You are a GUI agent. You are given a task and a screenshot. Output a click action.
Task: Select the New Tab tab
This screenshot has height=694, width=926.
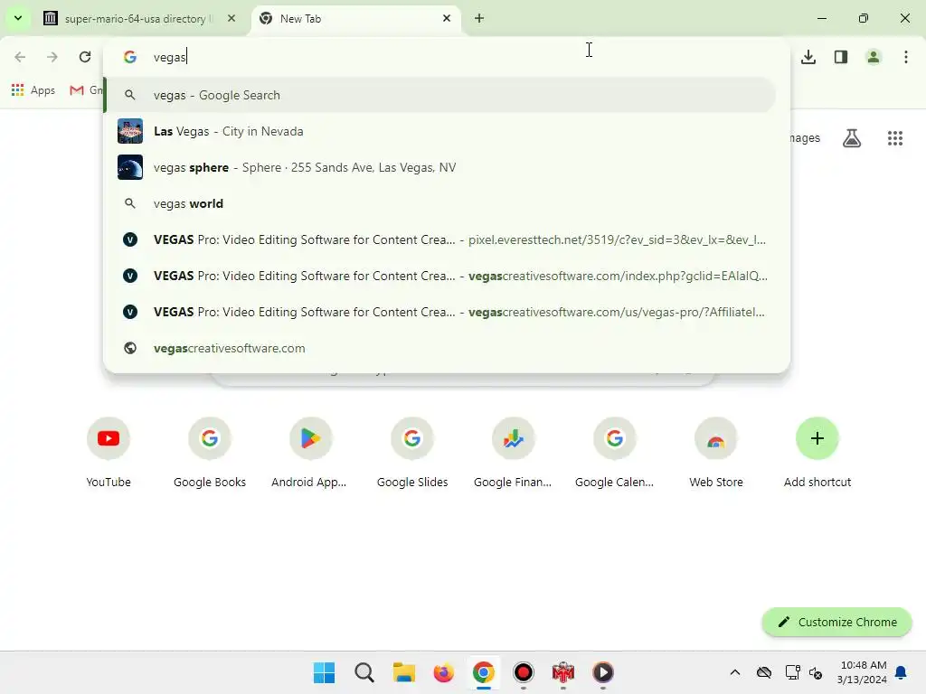(356, 19)
